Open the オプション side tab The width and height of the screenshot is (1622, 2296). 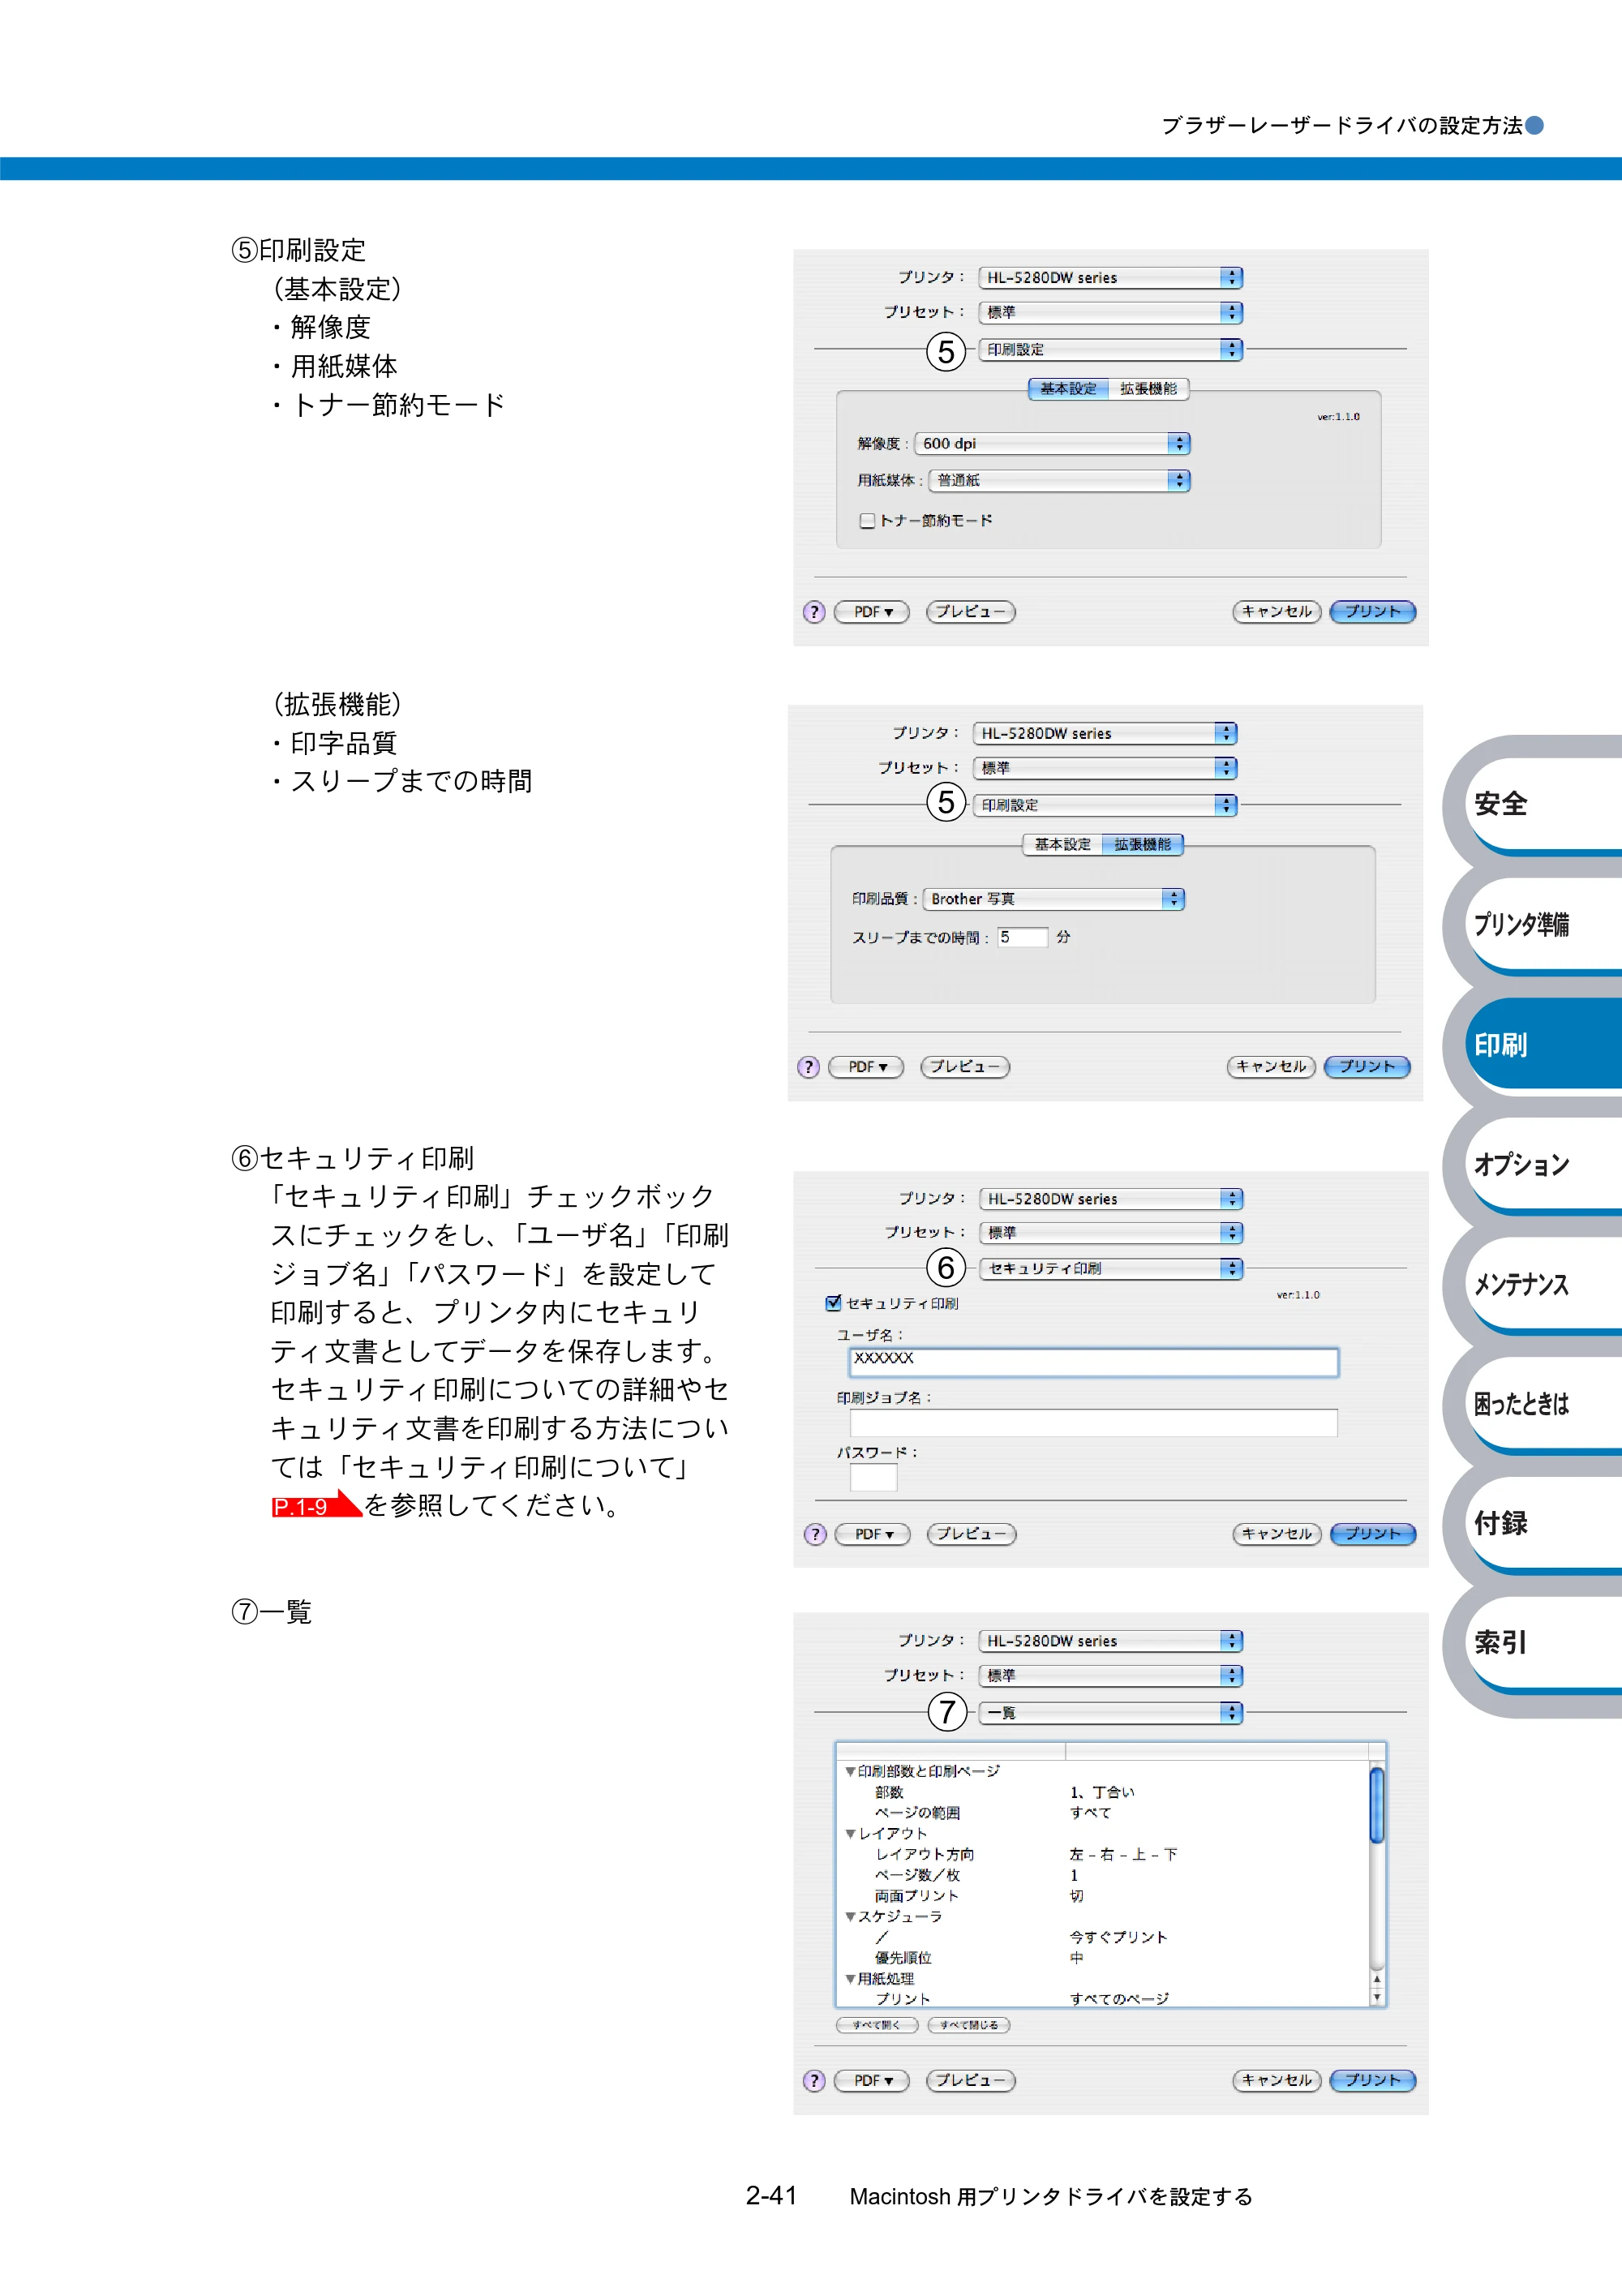coord(1545,1164)
